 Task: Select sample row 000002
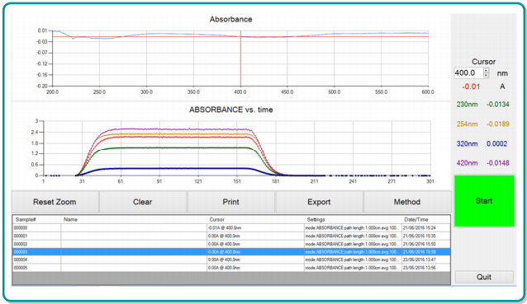pyautogui.click(x=231, y=244)
